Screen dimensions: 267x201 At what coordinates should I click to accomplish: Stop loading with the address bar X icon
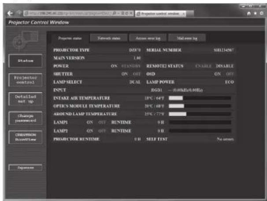point(131,13)
